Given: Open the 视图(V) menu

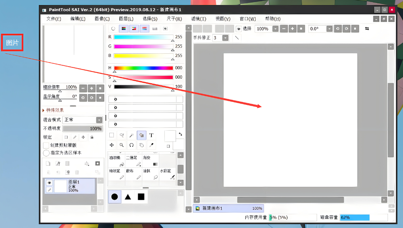Looking at the screenshot, I should pyautogui.click(x=223, y=19).
